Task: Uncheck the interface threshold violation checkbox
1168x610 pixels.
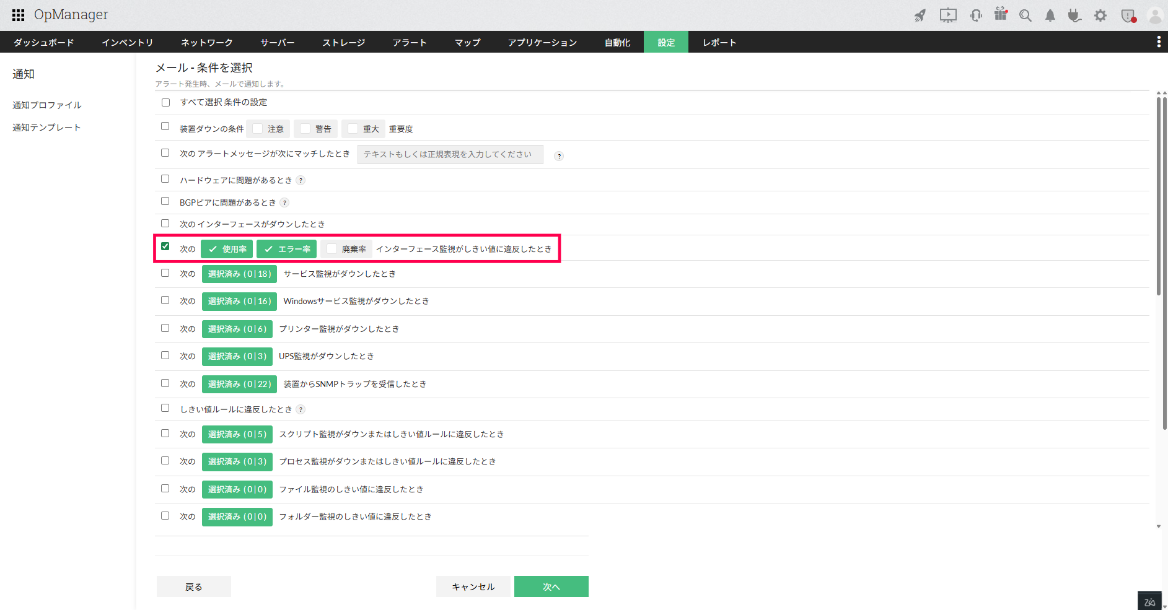Action: click(165, 246)
